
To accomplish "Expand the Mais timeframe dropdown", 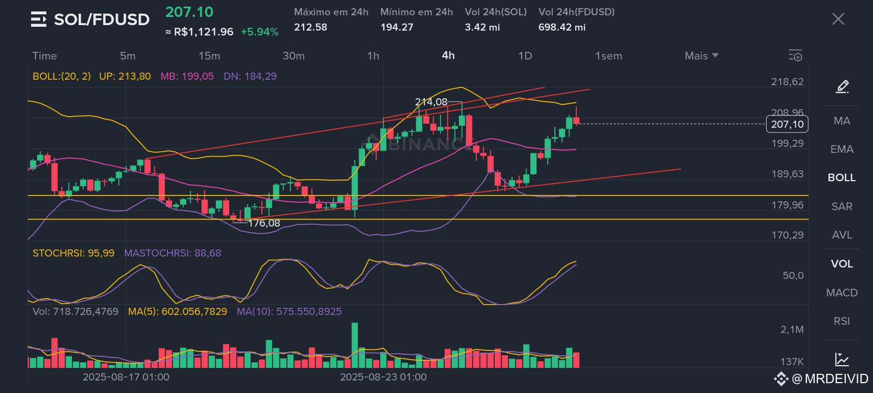I will 702,56.
